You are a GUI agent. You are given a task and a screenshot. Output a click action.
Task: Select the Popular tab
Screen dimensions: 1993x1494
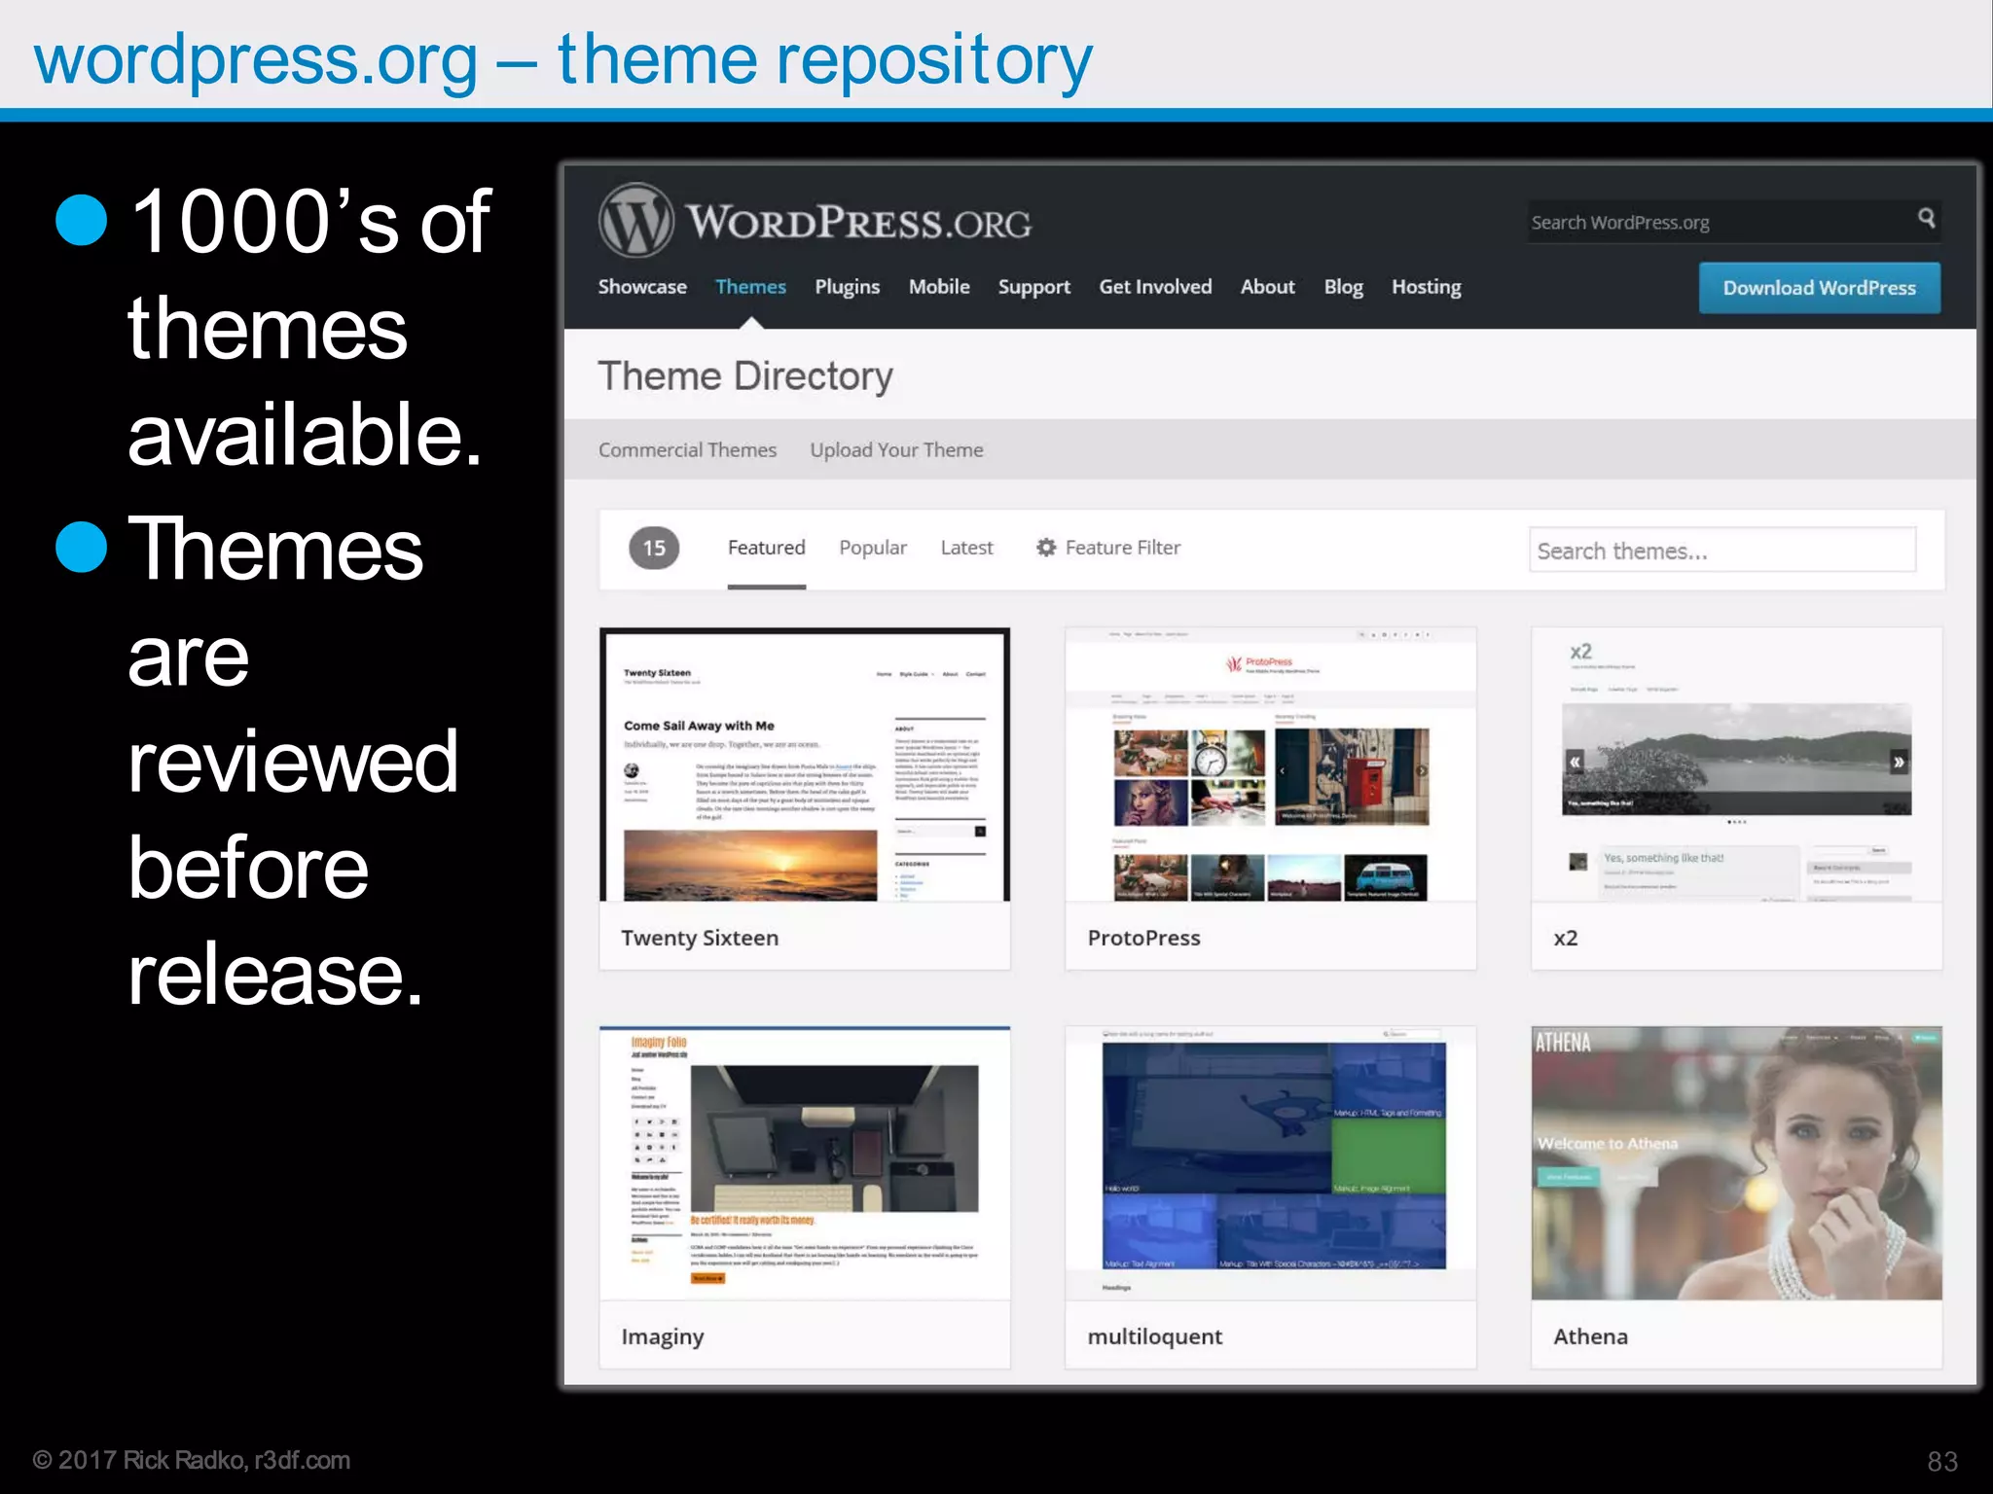873,548
